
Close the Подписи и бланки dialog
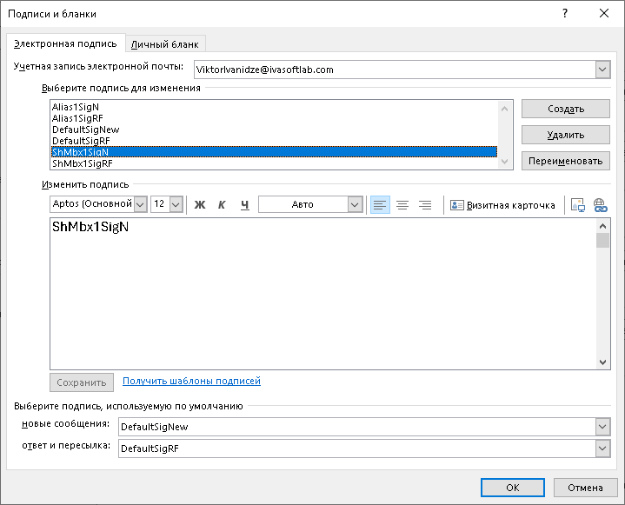point(604,13)
